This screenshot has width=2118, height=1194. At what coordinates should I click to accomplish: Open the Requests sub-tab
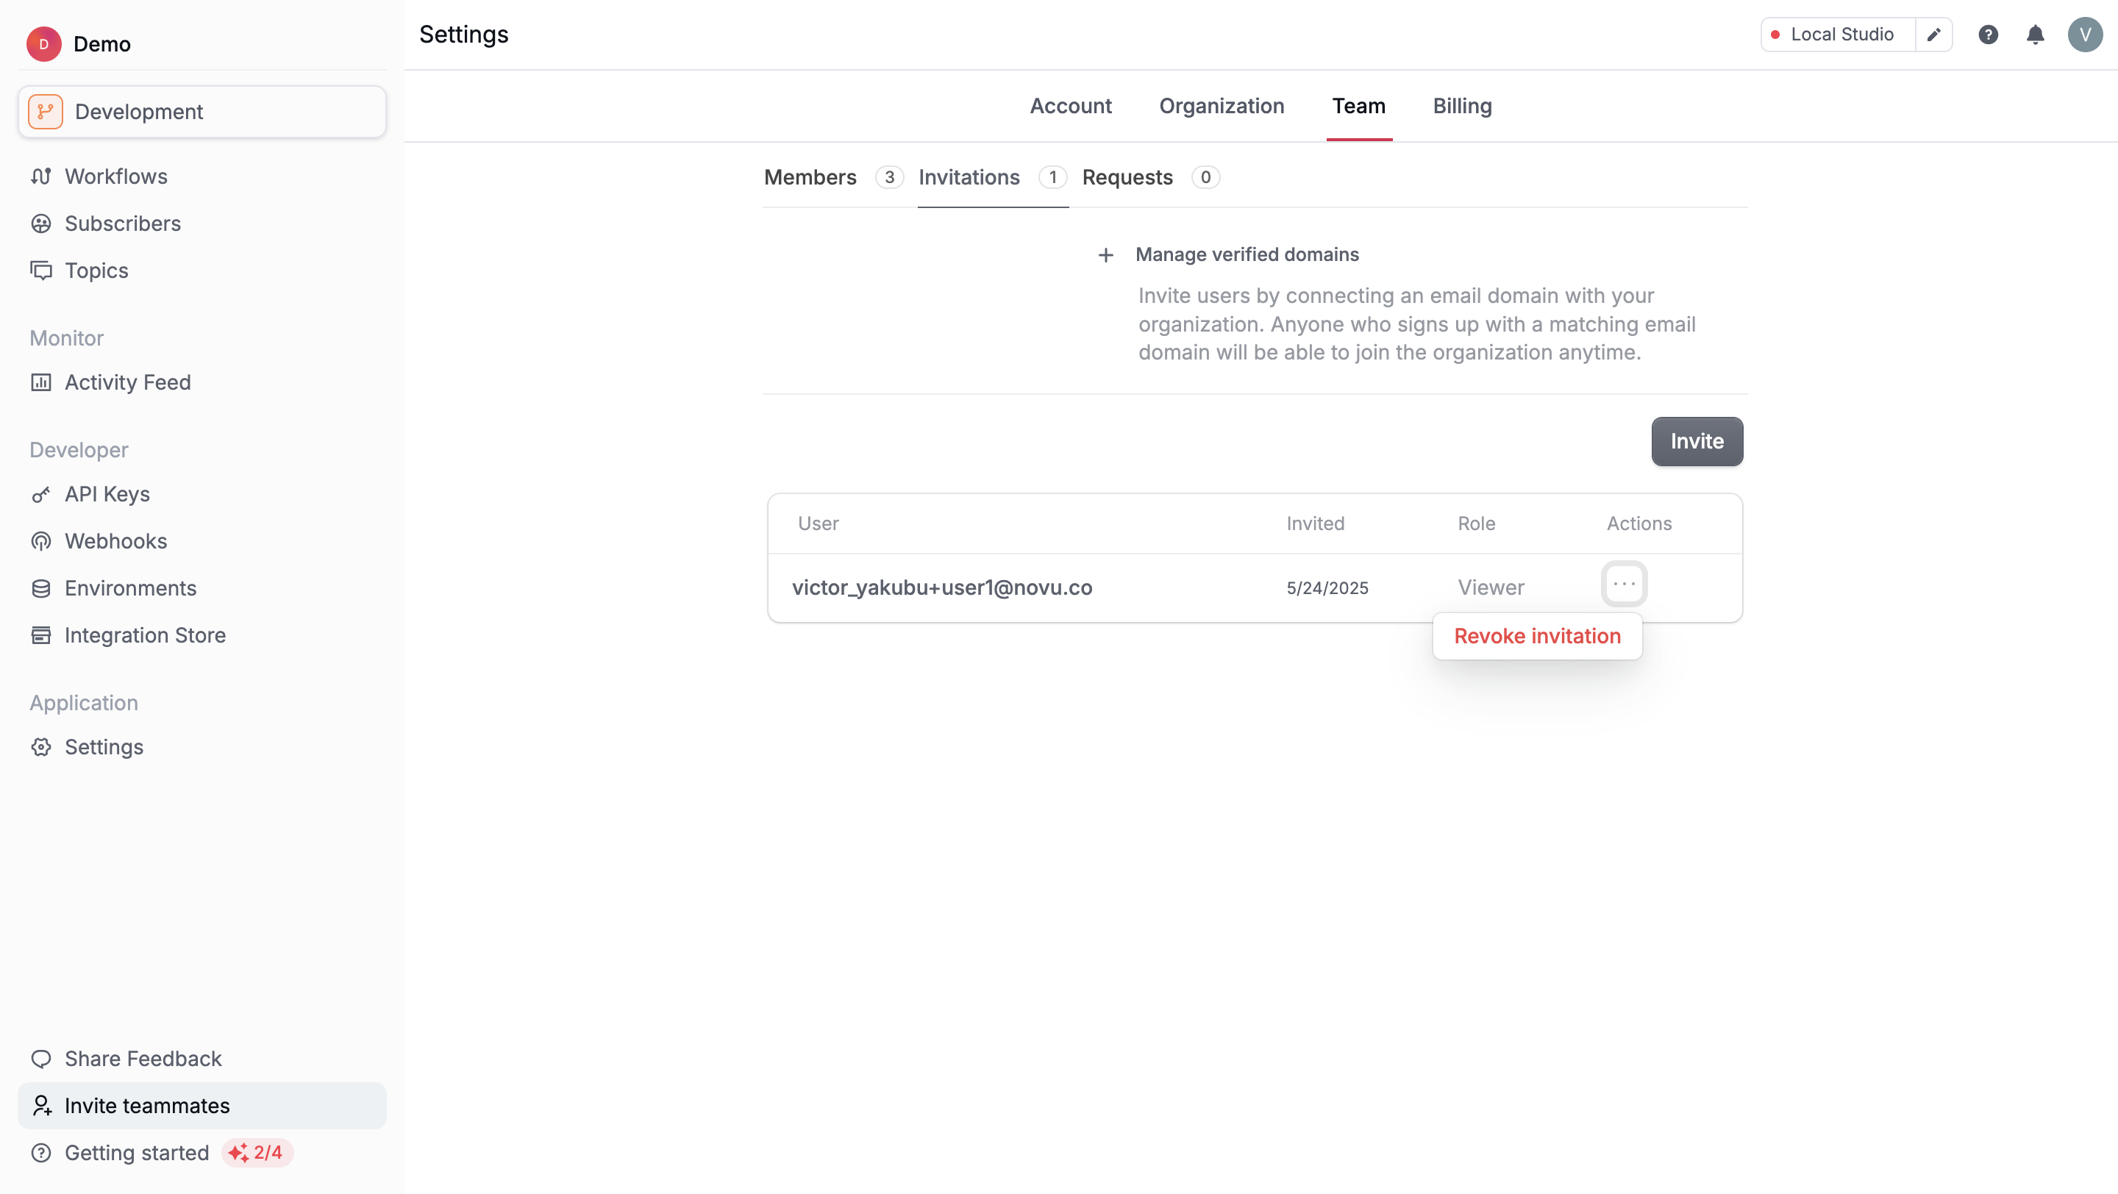[1127, 177]
